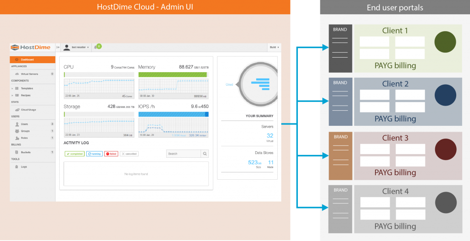This screenshot has height=241, width=470.
Task: Click the Logs clipboard icon
Action: 17,166
